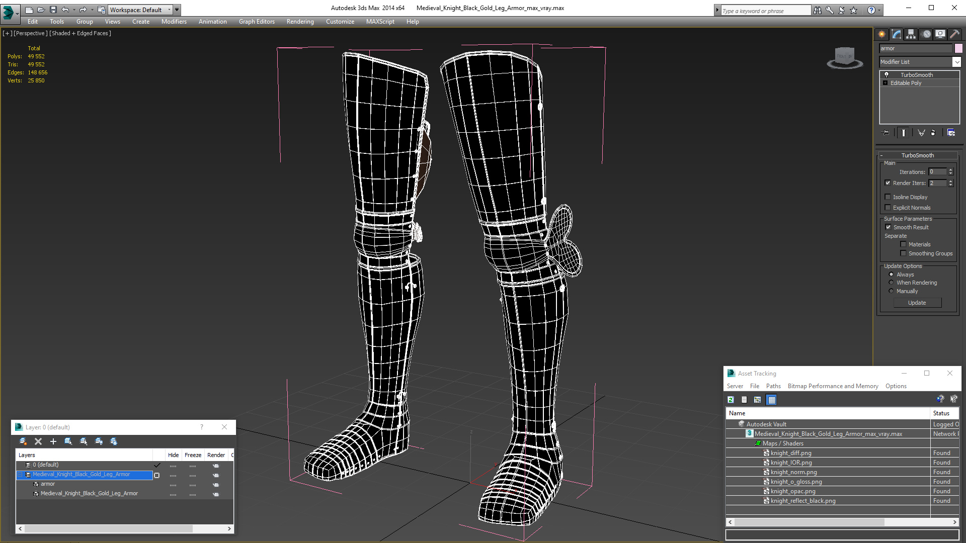Image resolution: width=966 pixels, height=543 pixels.
Task: Open the Rendering menu
Action: tap(300, 22)
